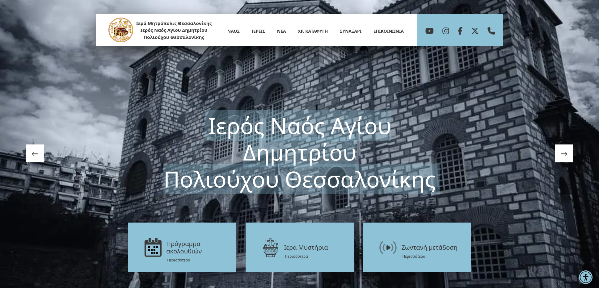The width and height of the screenshot is (599, 288).
Task: Open the ΙΕΡΕΙΣ menu item
Action: [258, 31]
